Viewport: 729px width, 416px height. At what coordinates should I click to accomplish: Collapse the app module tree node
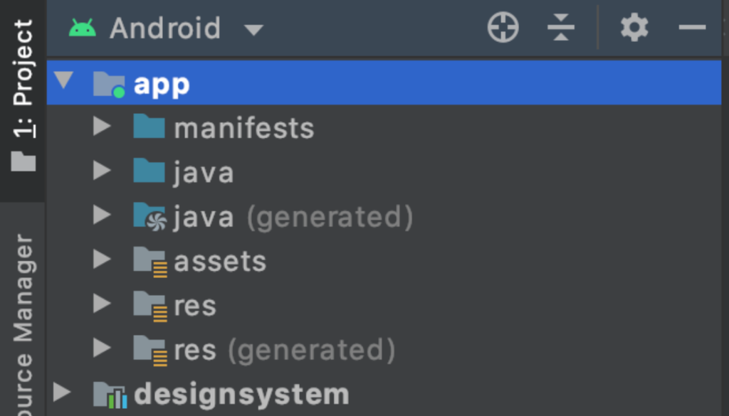point(63,80)
